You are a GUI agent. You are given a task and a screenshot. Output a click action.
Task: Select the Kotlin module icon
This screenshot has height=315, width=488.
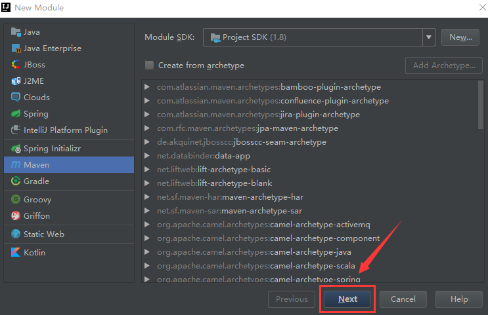[16, 252]
